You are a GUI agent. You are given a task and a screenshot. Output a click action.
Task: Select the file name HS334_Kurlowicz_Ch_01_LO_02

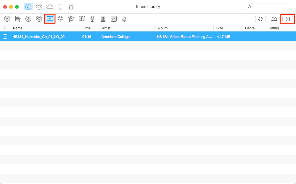point(38,37)
